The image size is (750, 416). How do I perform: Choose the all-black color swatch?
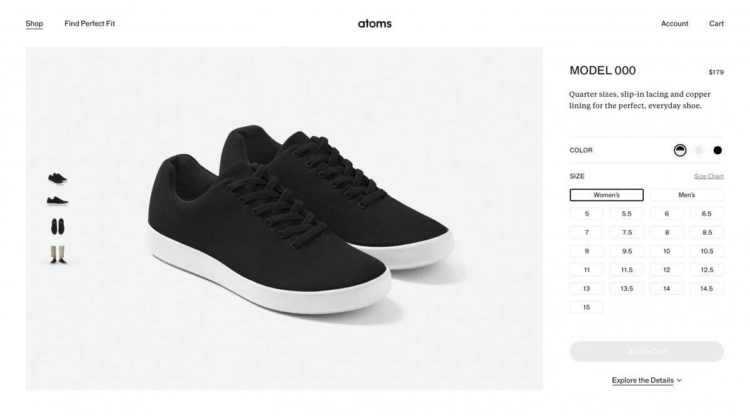click(x=717, y=151)
